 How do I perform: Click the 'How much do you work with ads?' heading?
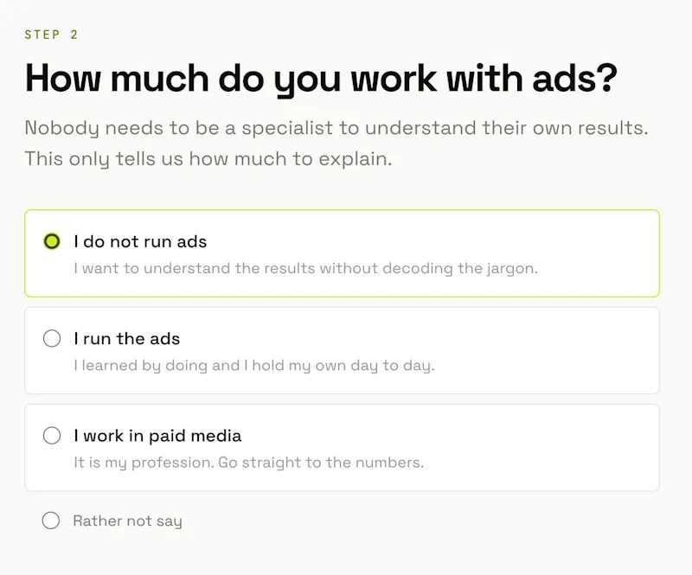click(321, 80)
